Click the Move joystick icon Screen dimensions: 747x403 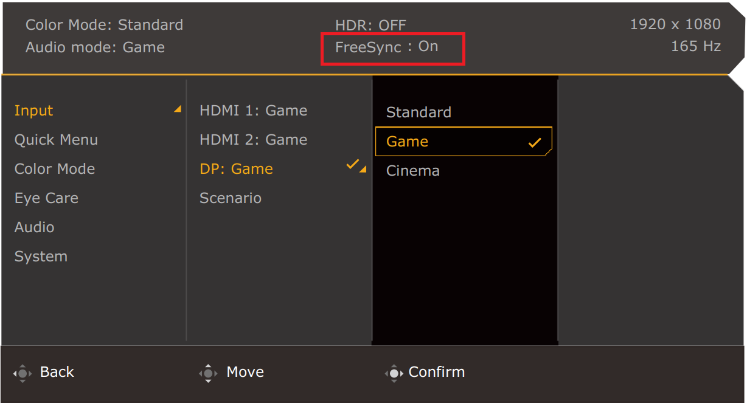208,373
